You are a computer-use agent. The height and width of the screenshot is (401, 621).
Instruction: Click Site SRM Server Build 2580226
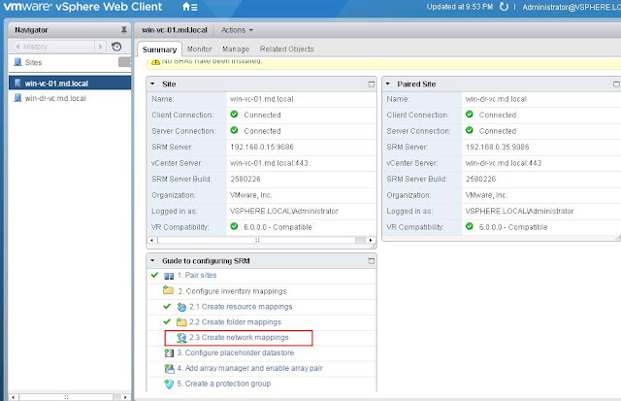(x=245, y=179)
